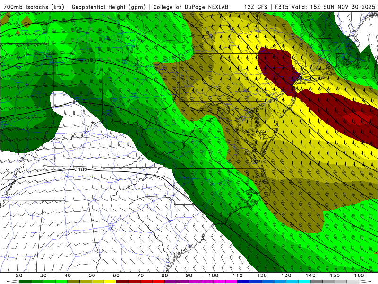Click the 90 value on the color scale

[189, 275]
